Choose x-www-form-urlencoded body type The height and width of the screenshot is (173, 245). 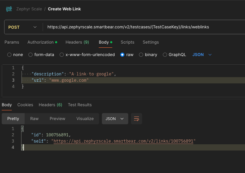62,55
